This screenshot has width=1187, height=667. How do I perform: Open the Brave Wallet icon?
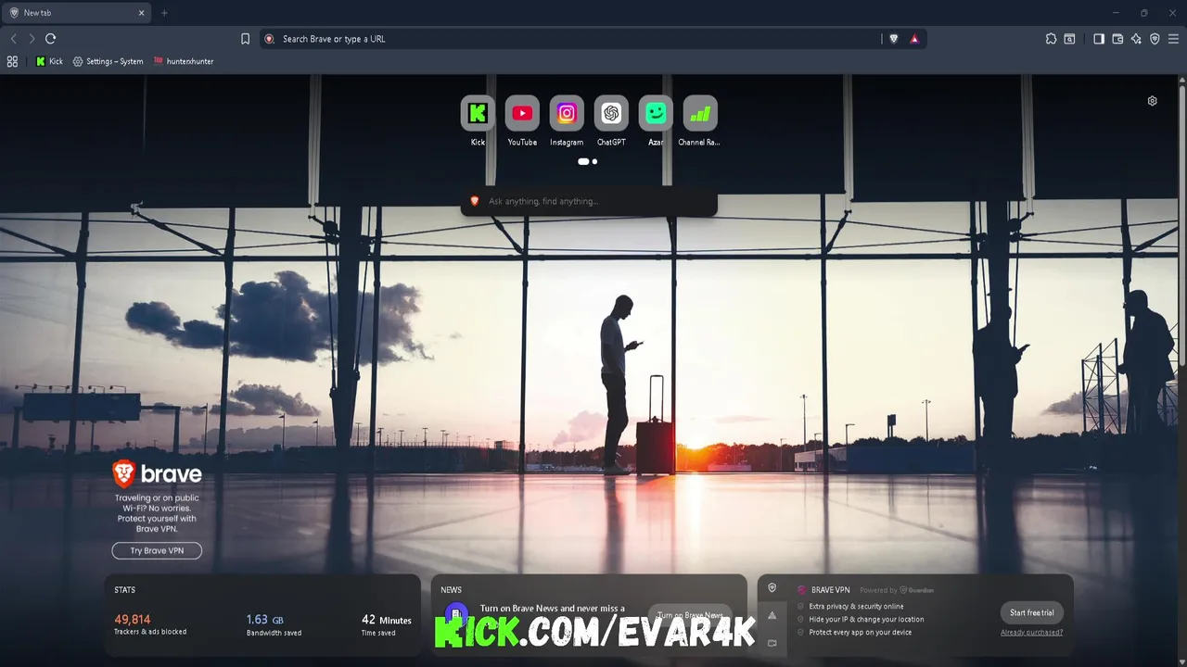1117,39
